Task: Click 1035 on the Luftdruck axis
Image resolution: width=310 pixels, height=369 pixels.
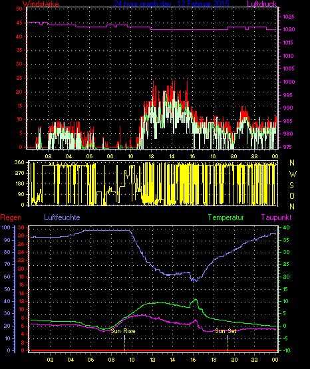Action: (289, 17)
